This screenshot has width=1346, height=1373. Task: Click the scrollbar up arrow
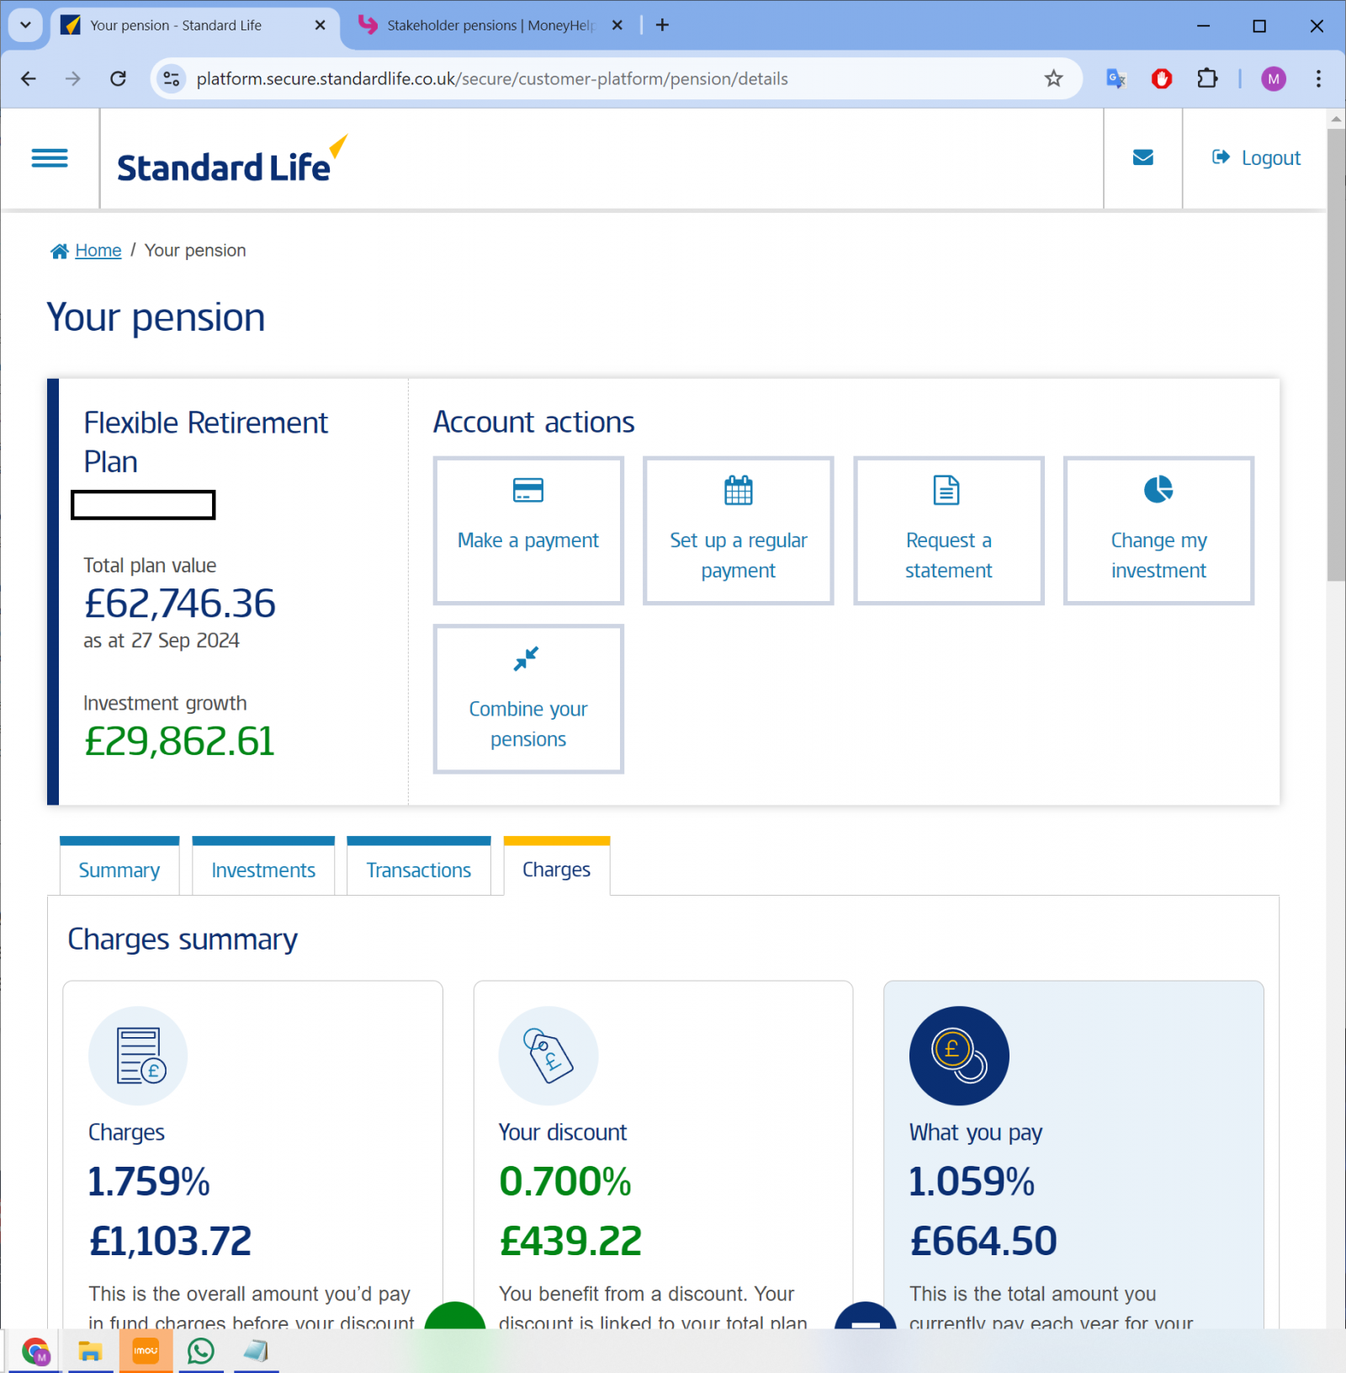[x=1336, y=119]
